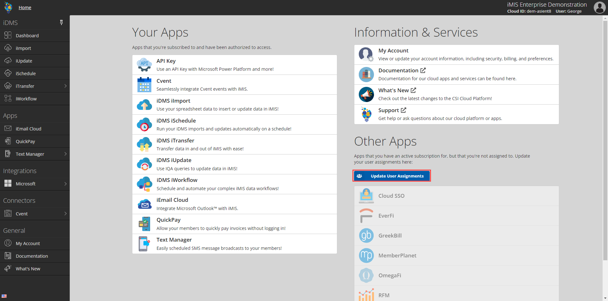Toggle the sidebar pin icon

click(x=61, y=22)
